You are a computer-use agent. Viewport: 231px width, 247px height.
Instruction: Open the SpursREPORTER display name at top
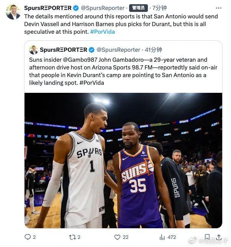[x=48, y=8]
